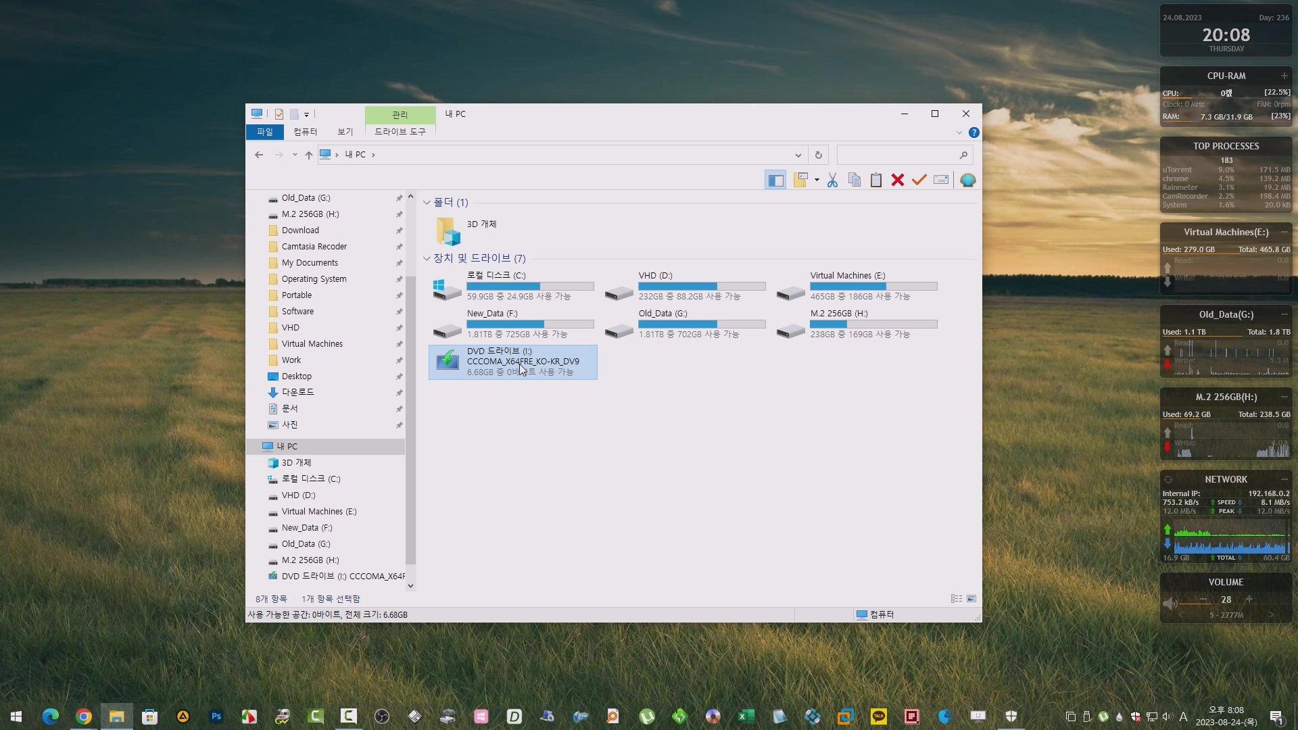Click the new folder toolbar icon
The width and height of the screenshot is (1298, 730).
(801, 180)
